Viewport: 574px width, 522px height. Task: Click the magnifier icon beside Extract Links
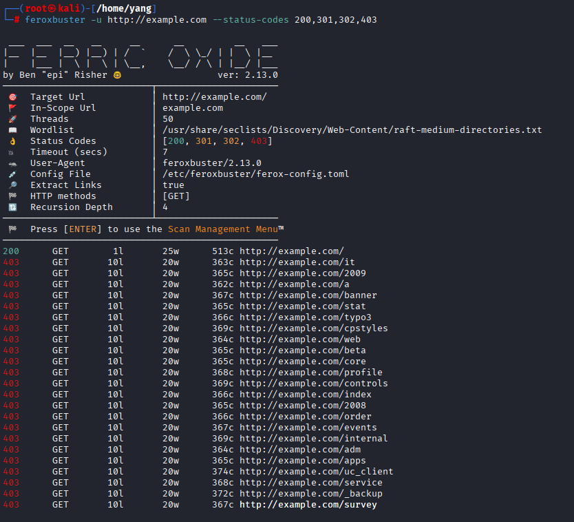click(12, 185)
